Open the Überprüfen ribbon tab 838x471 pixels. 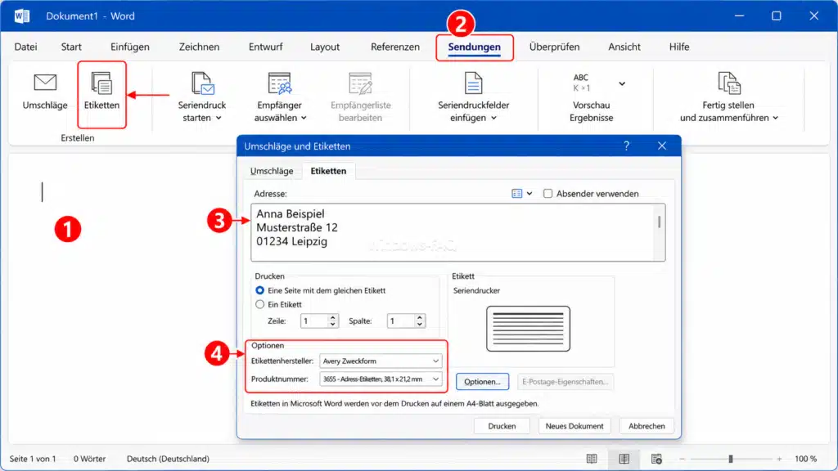(554, 47)
